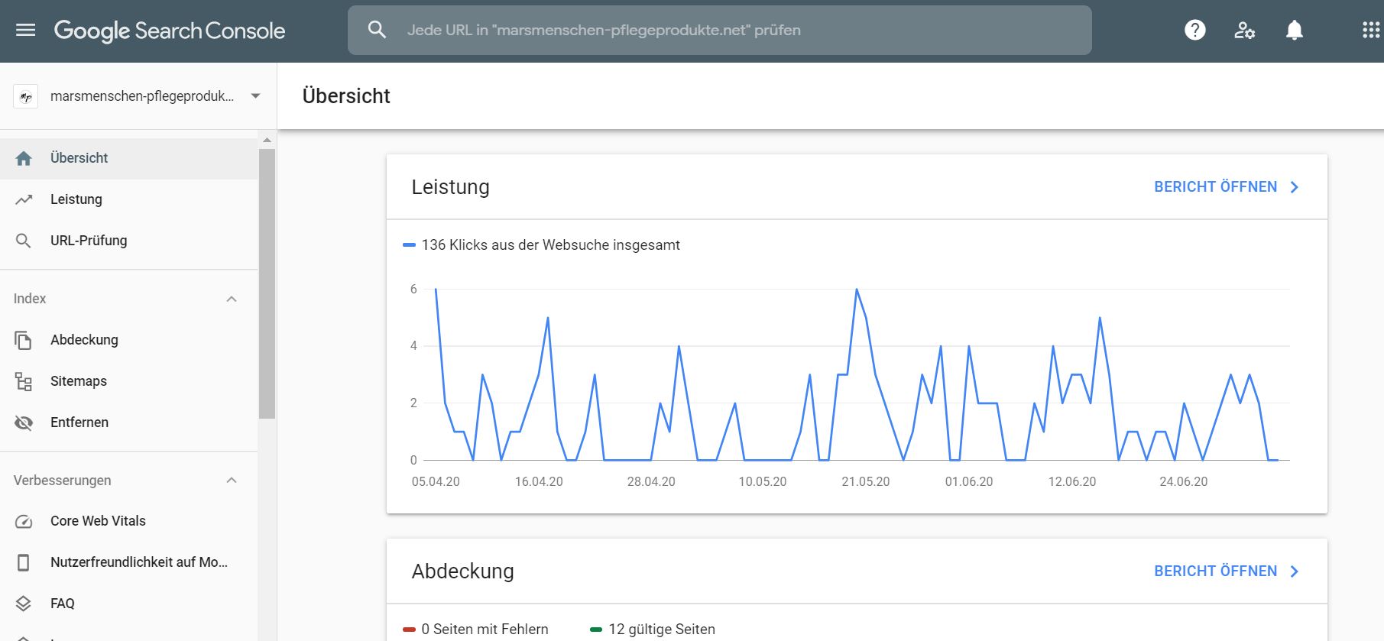Click the search magnifier icon in URL bar
The width and height of the screenshot is (1384, 641).
point(377,30)
